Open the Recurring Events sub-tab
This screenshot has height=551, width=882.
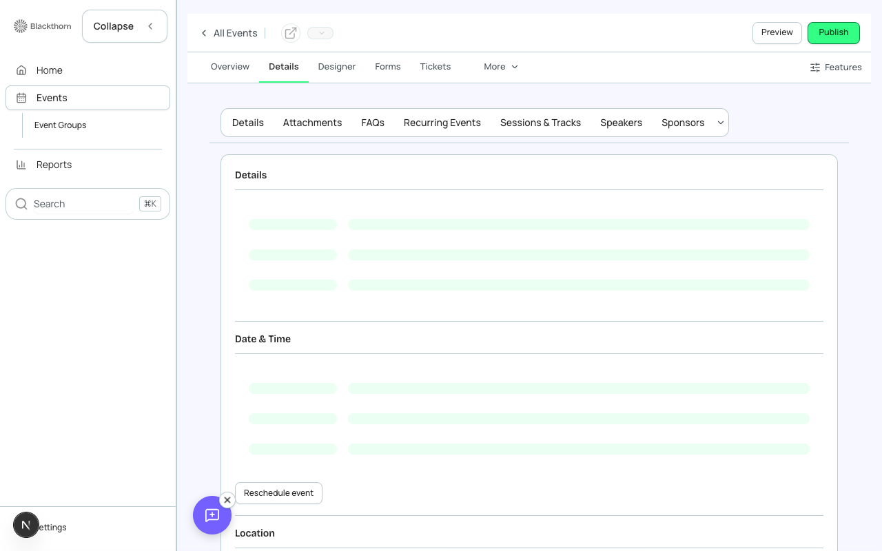point(442,123)
